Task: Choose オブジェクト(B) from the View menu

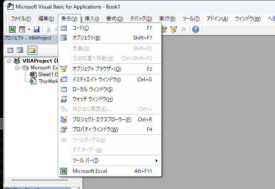Action: 110,38
